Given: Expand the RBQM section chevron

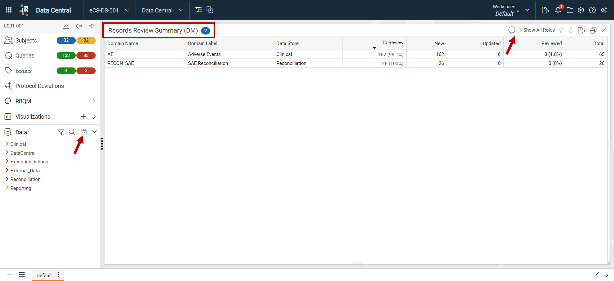Looking at the screenshot, I should click(94, 101).
